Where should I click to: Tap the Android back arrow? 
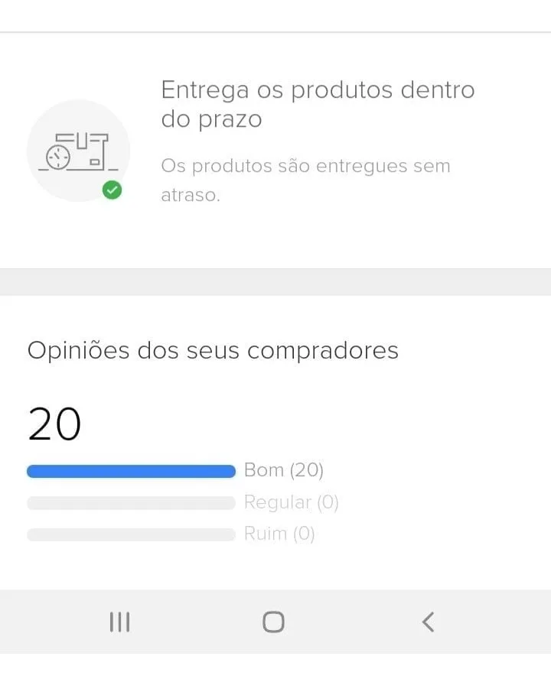click(x=428, y=622)
